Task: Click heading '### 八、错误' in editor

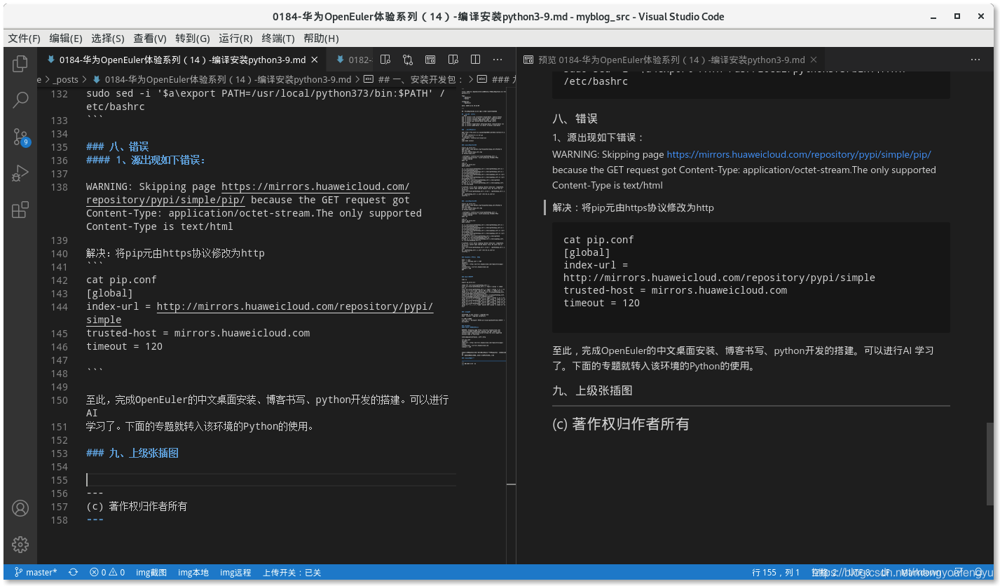Action: tap(117, 146)
